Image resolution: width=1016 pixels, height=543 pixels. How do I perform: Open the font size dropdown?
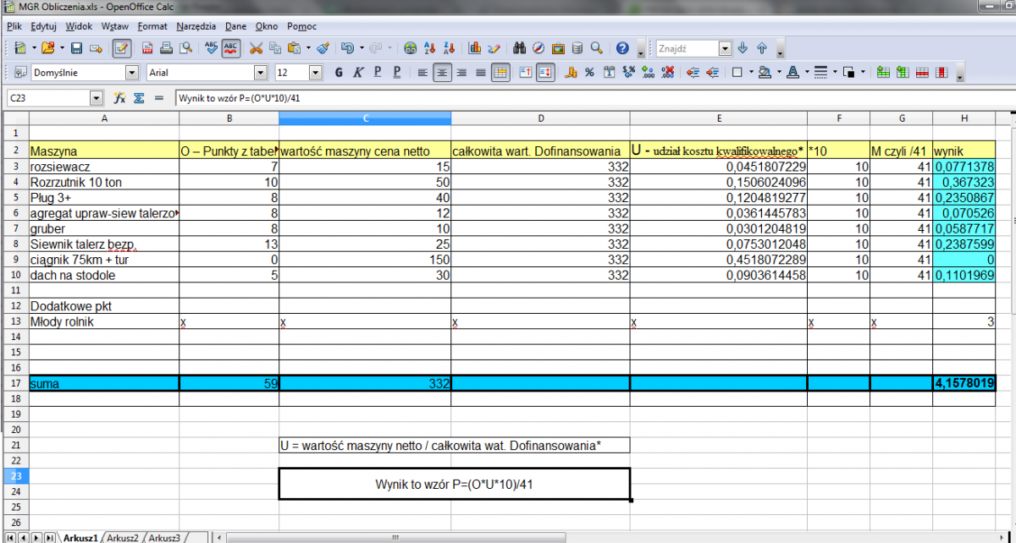316,73
